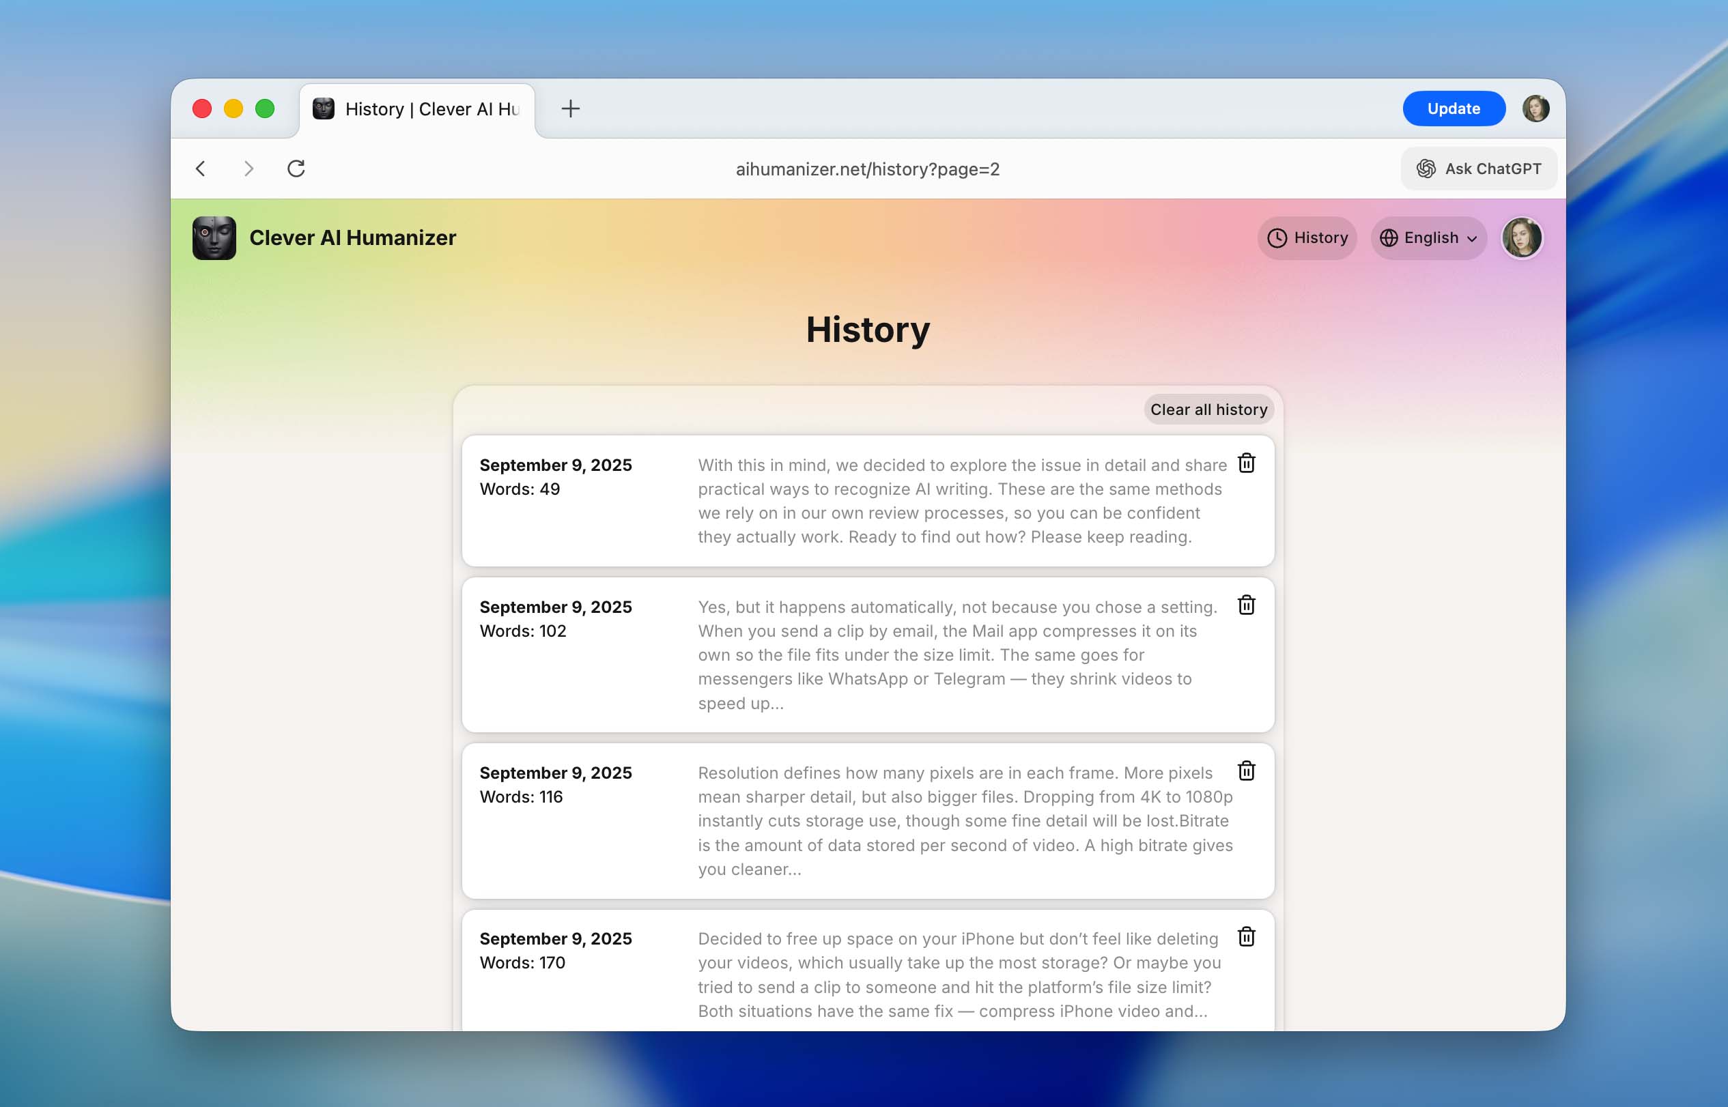Expand the English language dropdown
Image resolution: width=1728 pixels, height=1107 pixels.
(x=1428, y=238)
